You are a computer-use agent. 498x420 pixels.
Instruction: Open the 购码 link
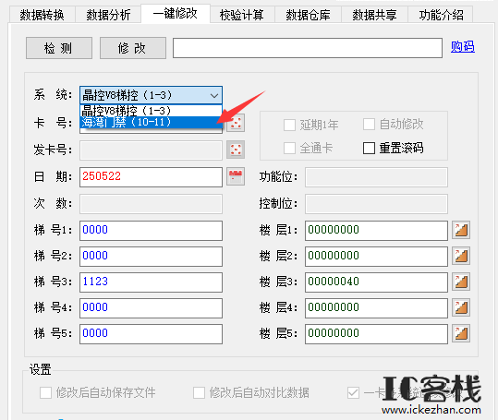click(x=462, y=47)
